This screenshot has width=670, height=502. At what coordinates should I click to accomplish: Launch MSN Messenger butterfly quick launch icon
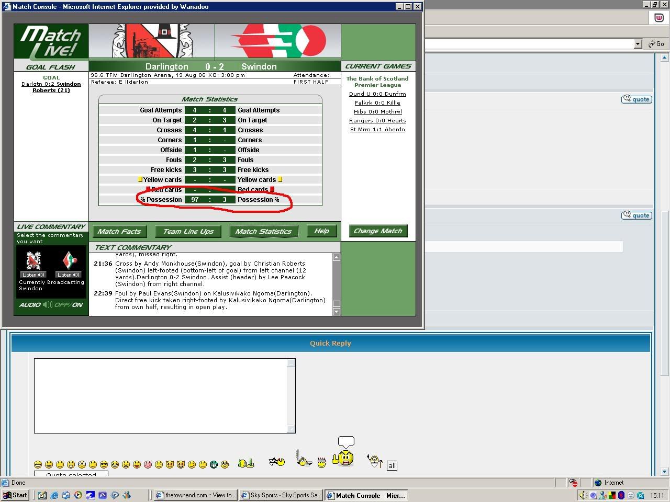point(127,495)
